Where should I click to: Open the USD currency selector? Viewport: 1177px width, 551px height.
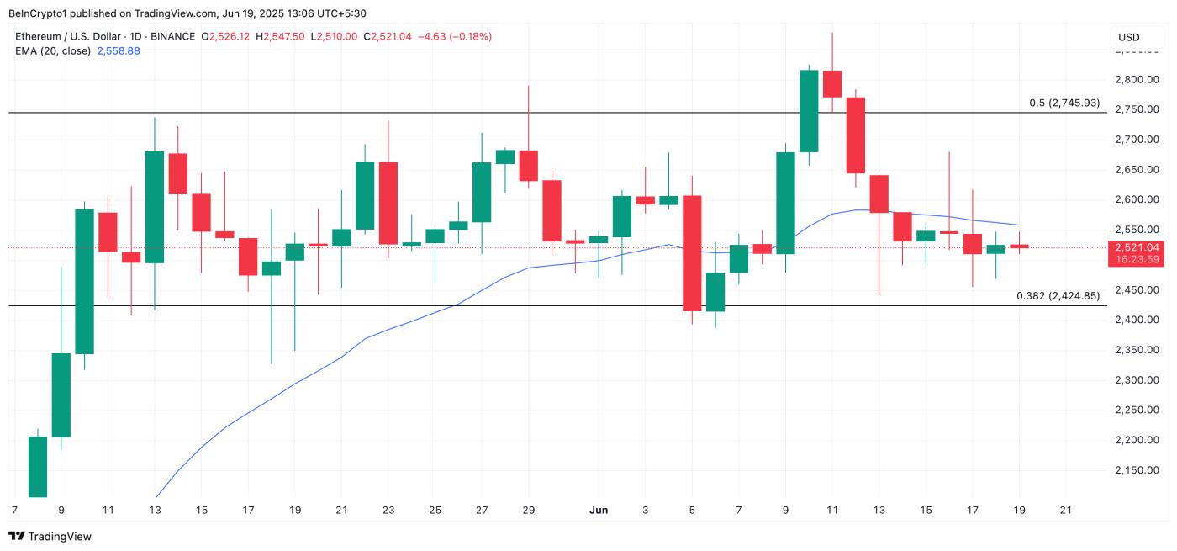click(1128, 37)
